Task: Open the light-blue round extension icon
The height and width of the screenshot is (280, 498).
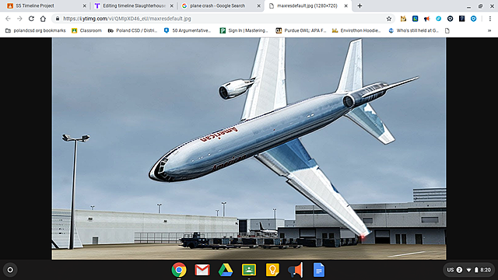Action: (438, 19)
